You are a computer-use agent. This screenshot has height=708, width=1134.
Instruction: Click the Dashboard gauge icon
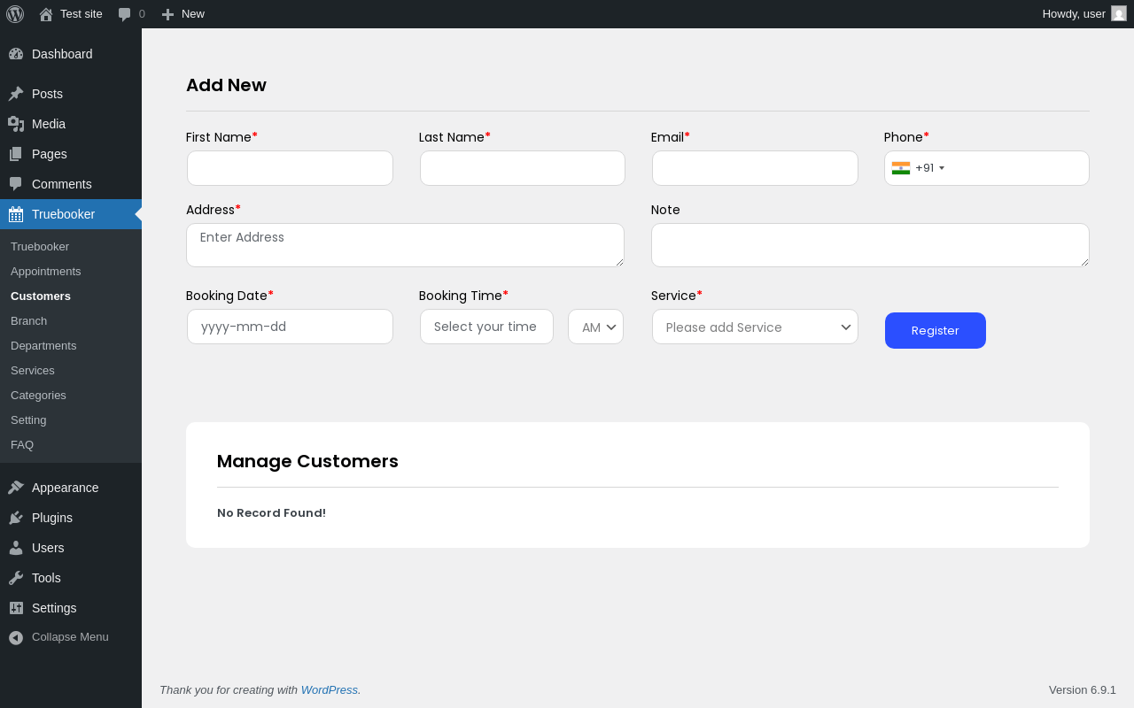pos(16,54)
